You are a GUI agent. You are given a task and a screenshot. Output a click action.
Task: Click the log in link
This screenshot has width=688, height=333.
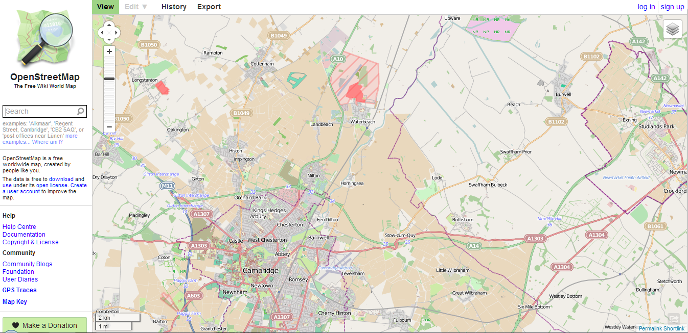[x=646, y=7]
